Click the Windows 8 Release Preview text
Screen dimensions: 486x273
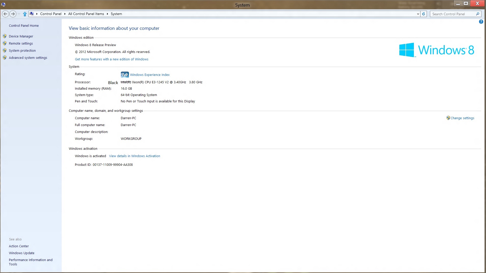(x=95, y=45)
